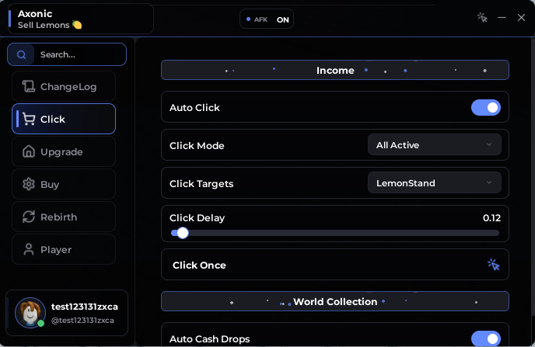
Task: Click the chevron arrow beside All Active
Action: pos(489,144)
